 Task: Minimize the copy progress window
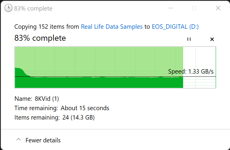point(171,8)
